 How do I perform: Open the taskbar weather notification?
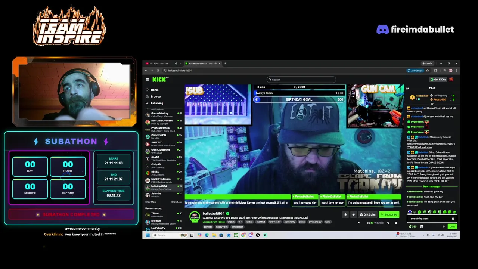(406, 235)
